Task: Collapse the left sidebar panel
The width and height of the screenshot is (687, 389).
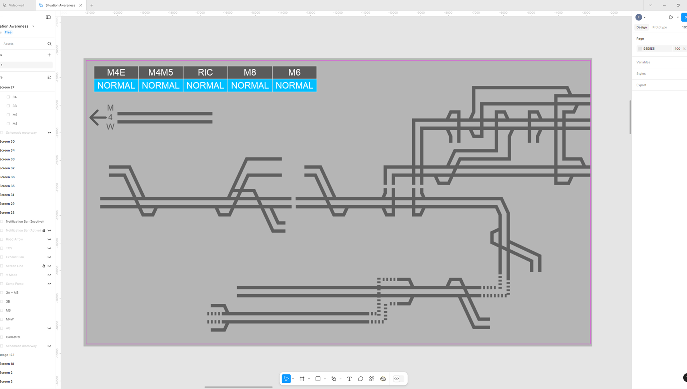Action: coord(48,17)
